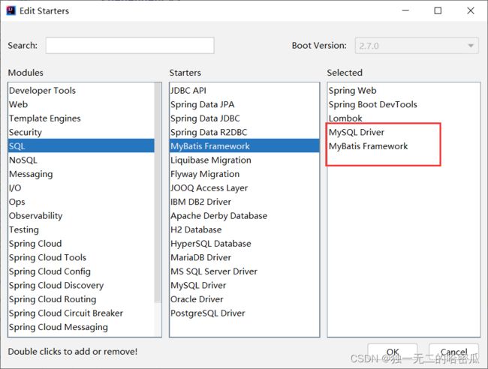This screenshot has width=488, height=369.
Task: Select Spring Boot DevTools in Selected
Action: pyautogui.click(x=372, y=105)
